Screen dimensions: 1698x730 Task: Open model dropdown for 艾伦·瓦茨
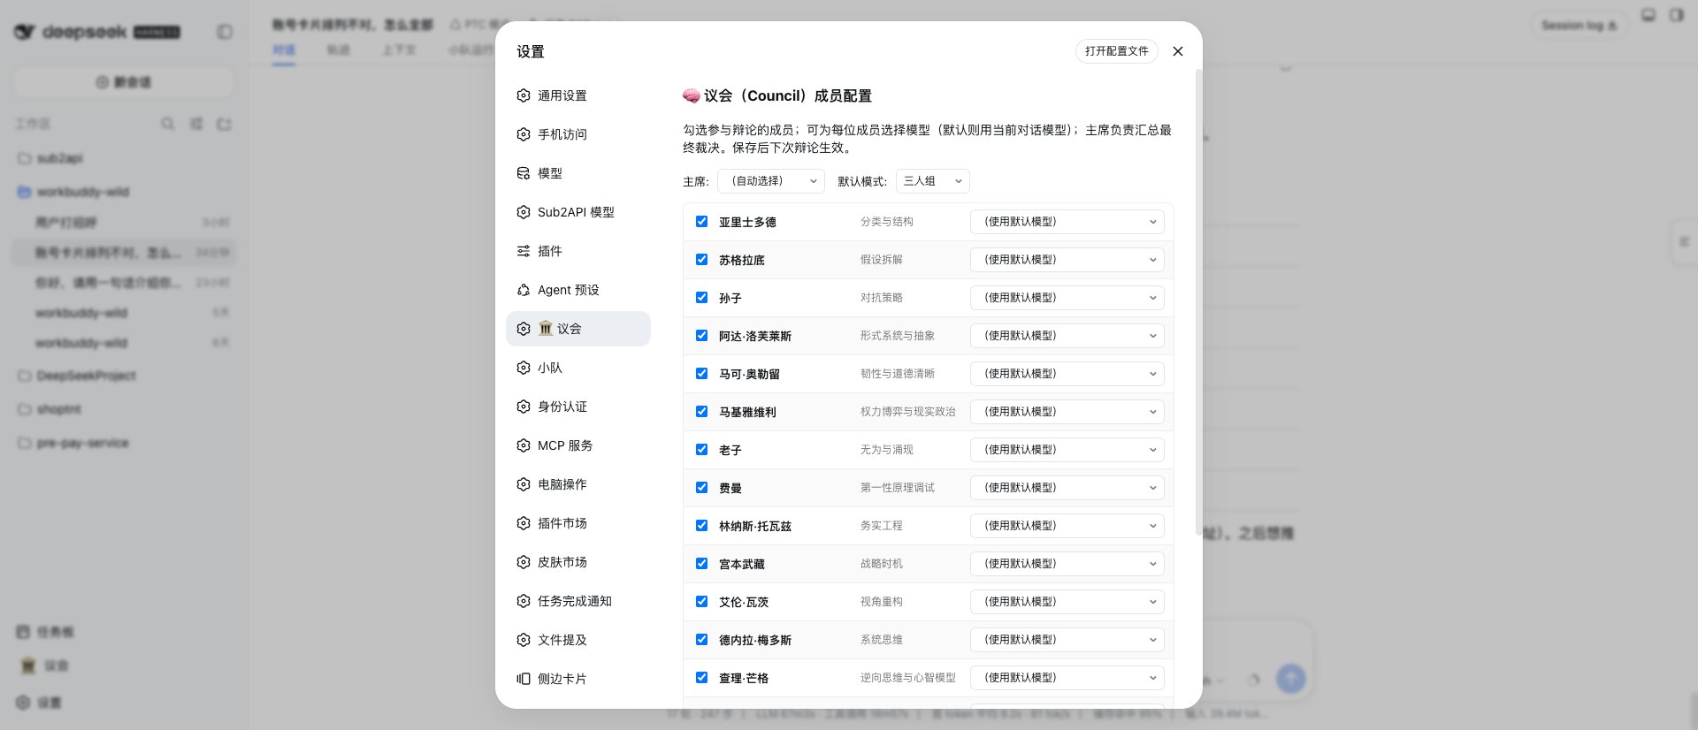click(x=1067, y=602)
